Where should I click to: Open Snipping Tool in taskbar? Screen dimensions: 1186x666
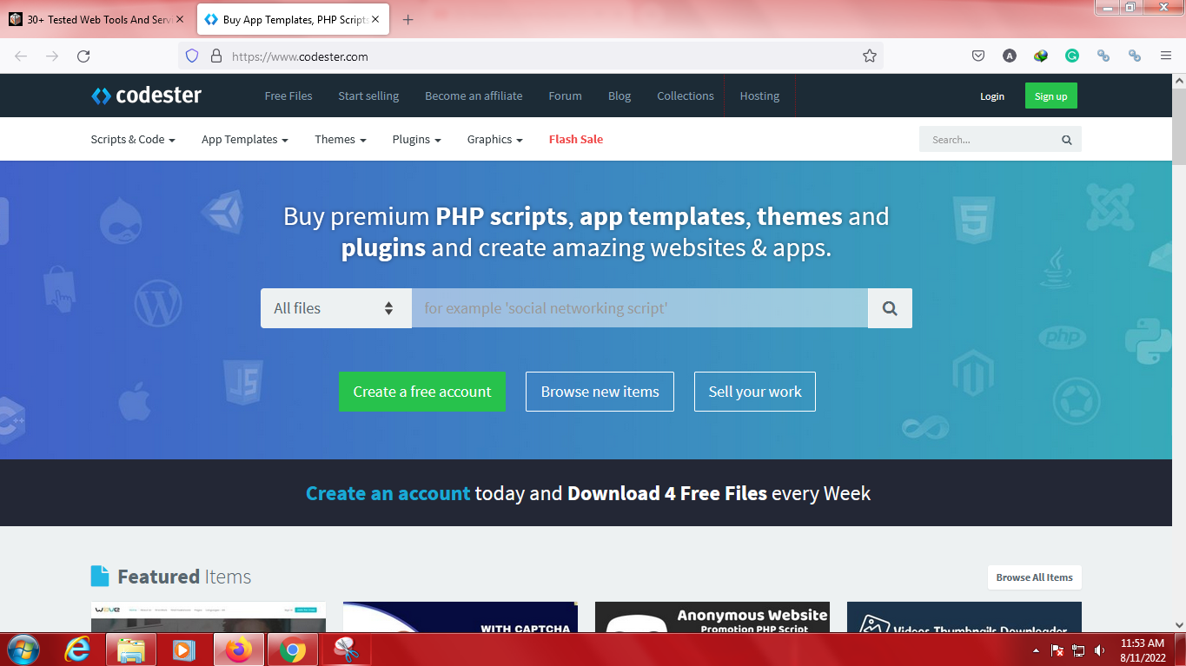pyautogui.click(x=347, y=650)
